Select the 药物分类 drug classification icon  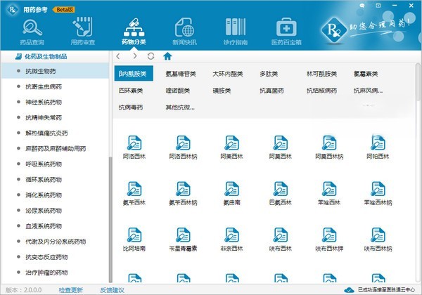134,31
